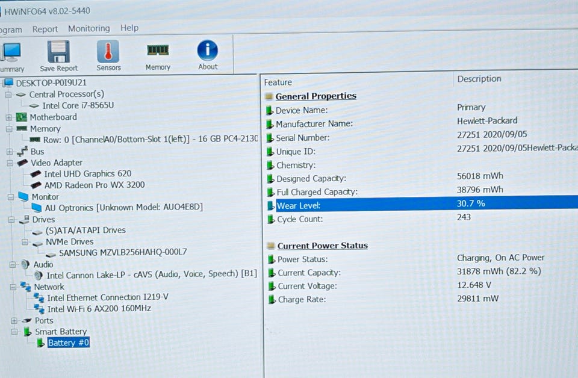Open the Sensors thermometer tool
The height and width of the screenshot is (378, 578).
click(x=108, y=55)
